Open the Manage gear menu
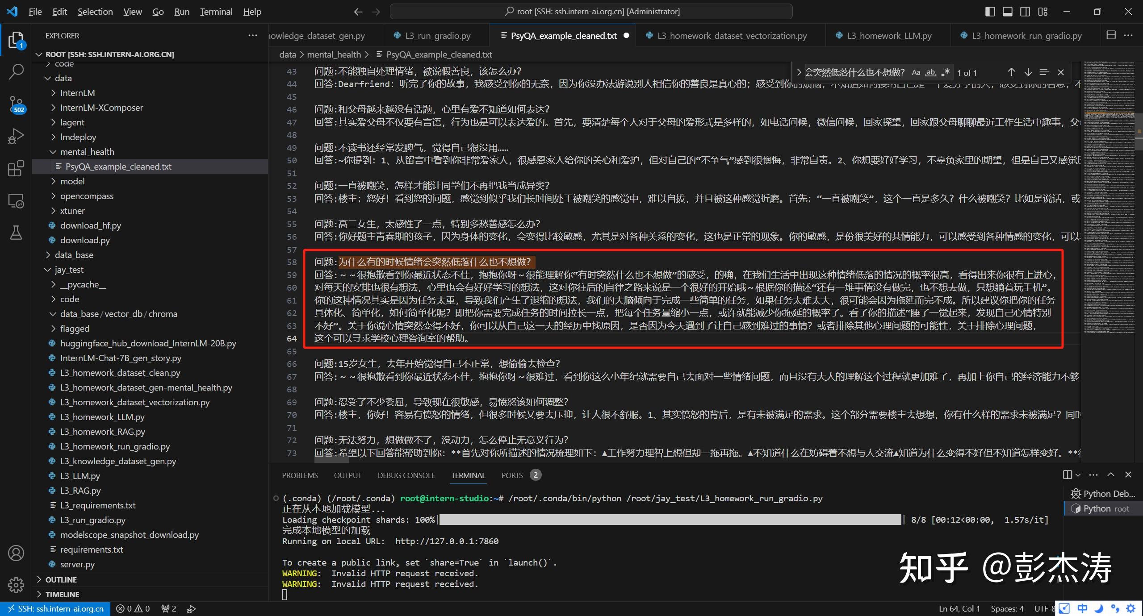The height and width of the screenshot is (616, 1143). point(16,585)
